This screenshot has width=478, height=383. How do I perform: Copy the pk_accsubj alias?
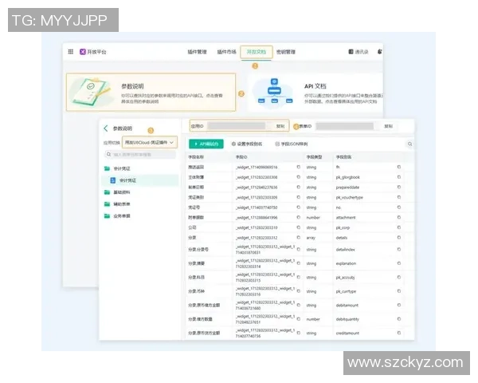pos(399,278)
